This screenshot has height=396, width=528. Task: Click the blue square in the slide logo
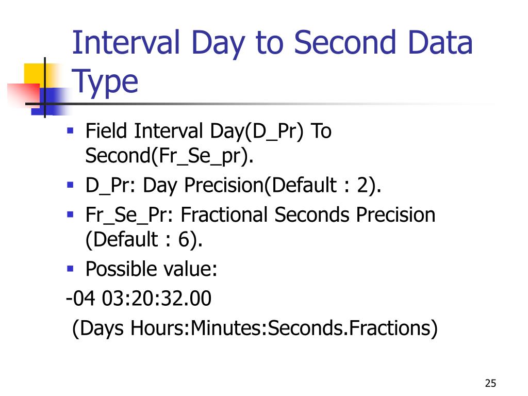click(51, 101)
